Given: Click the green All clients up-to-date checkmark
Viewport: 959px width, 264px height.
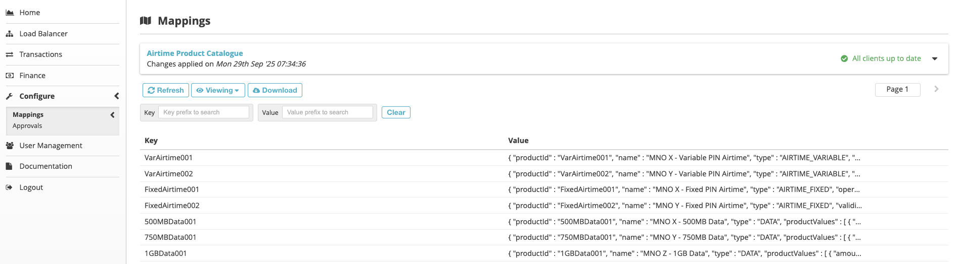Looking at the screenshot, I should [x=844, y=58].
